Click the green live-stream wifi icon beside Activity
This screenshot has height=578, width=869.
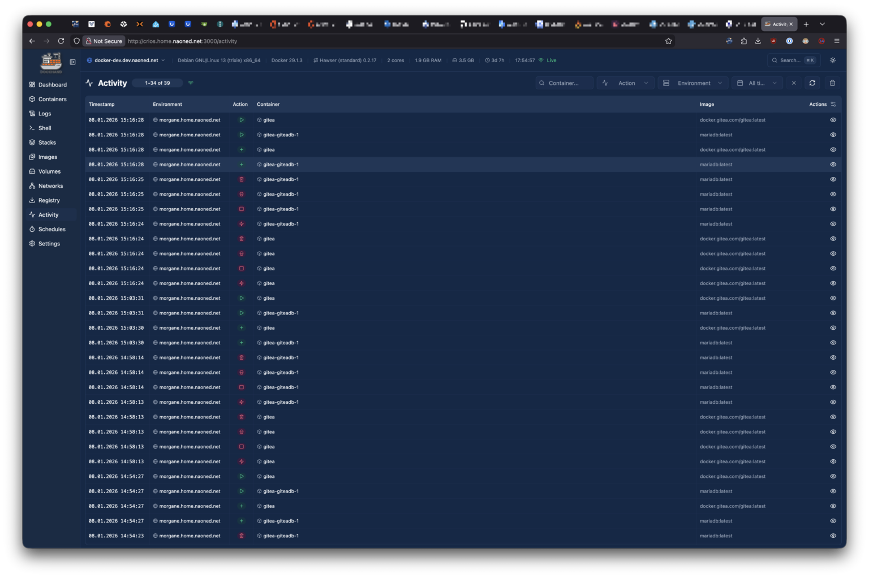[191, 83]
